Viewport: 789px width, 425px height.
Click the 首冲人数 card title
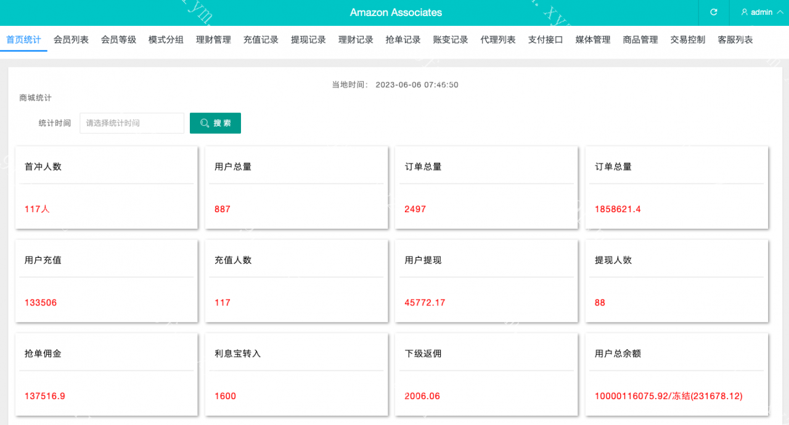coord(43,167)
